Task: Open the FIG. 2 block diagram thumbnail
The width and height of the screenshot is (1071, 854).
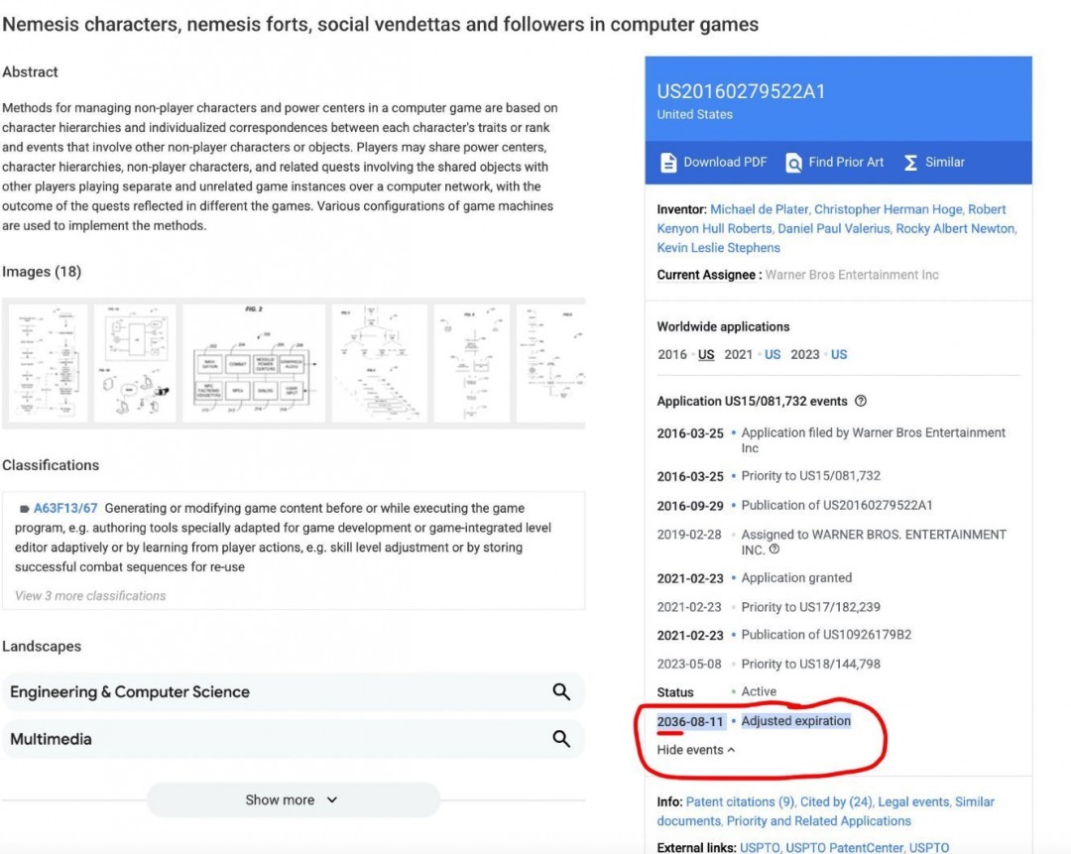Action: pos(254,363)
